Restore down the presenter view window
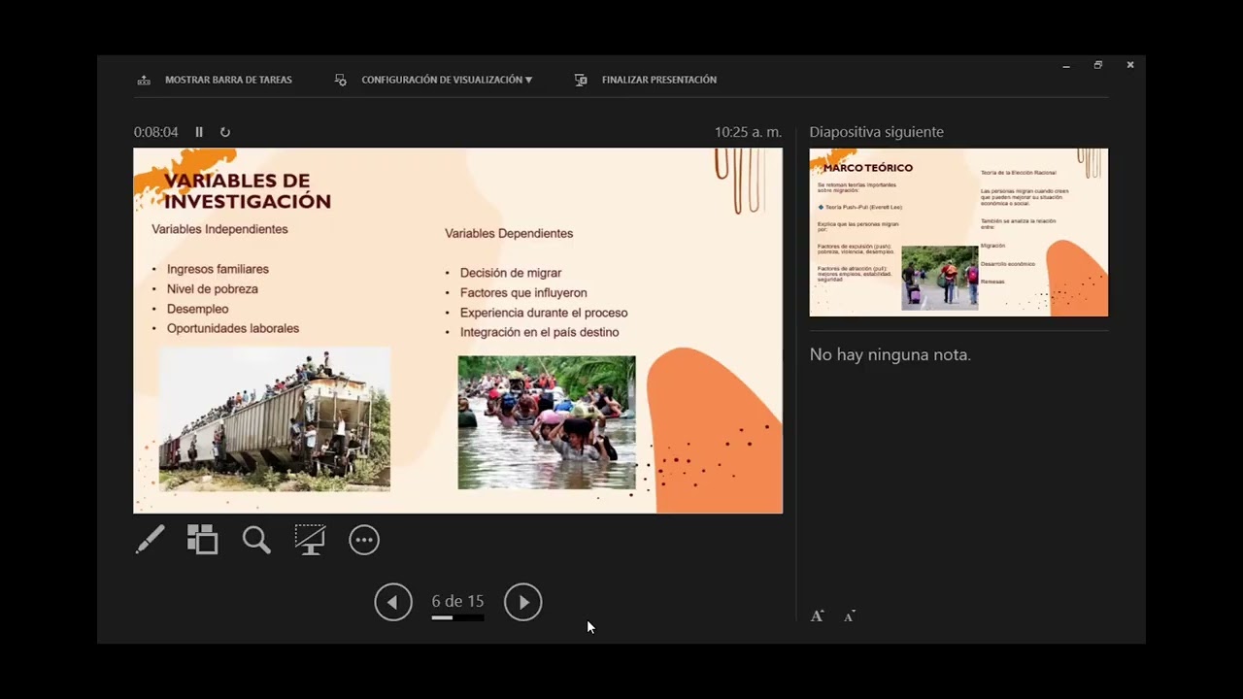The height and width of the screenshot is (699, 1243). pyautogui.click(x=1098, y=65)
